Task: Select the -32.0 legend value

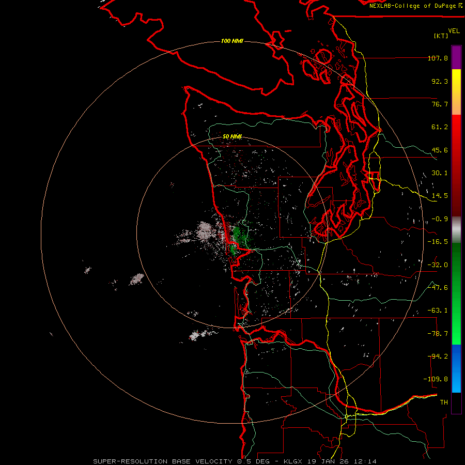Action: tap(438, 265)
